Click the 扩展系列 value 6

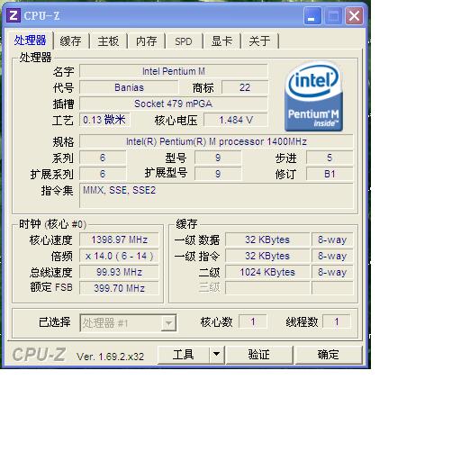point(103,174)
